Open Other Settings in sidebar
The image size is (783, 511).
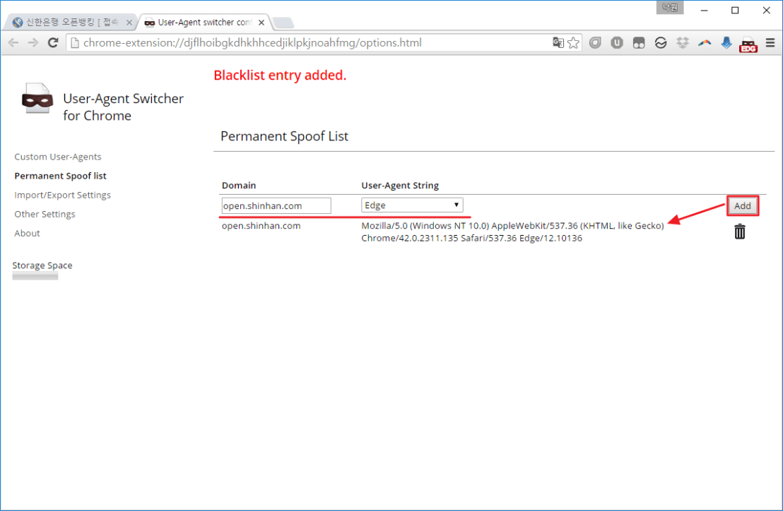(x=45, y=214)
